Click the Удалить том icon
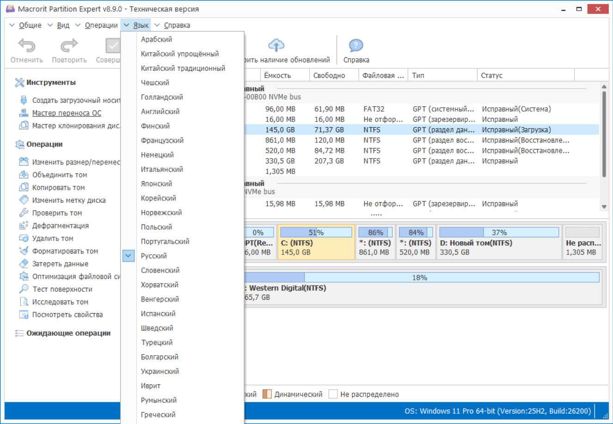 (24, 238)
